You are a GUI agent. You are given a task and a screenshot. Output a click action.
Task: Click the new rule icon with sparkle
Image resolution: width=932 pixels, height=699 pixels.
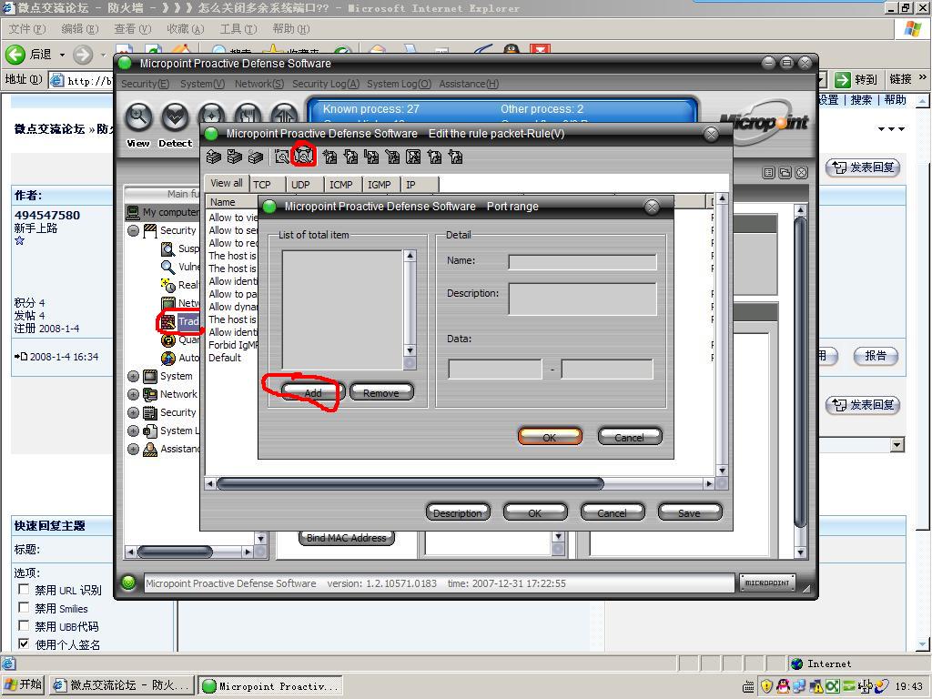(329, 157)
